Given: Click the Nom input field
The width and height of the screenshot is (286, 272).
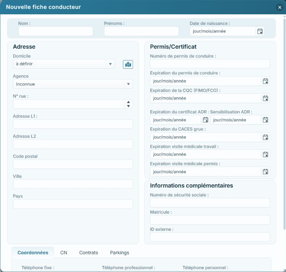Looking at the screenshot, I should [56, 31].
